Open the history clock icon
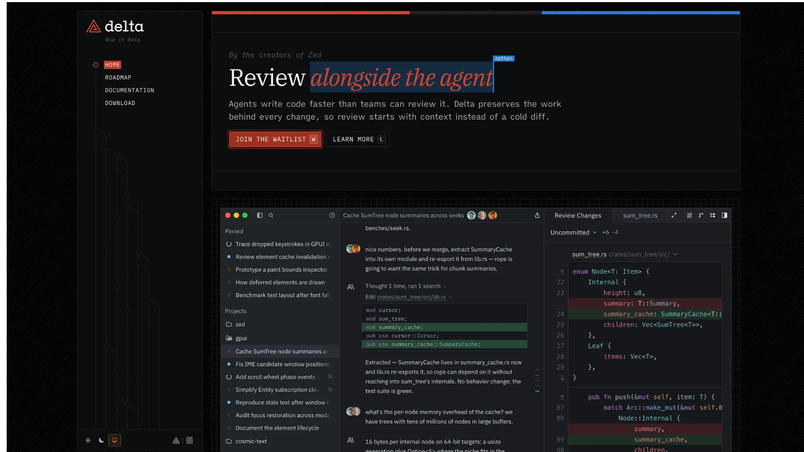The image size is (804, 452). point(332,215)
